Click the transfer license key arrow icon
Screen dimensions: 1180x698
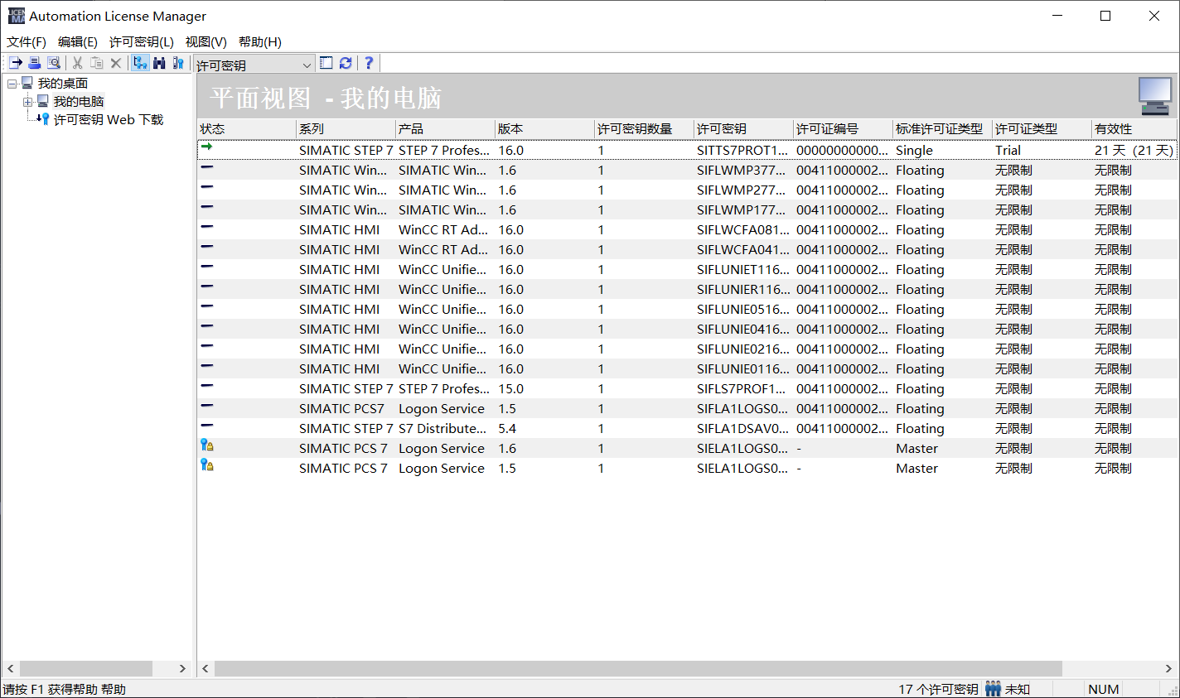point(16,63)
